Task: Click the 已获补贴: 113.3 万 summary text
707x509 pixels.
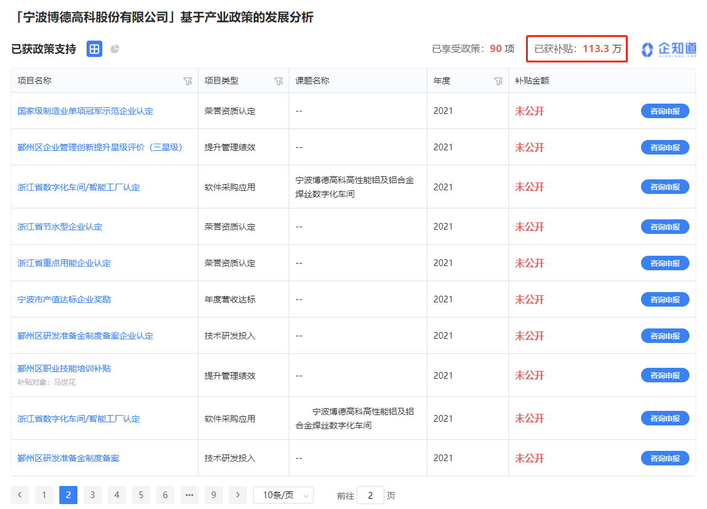Action: click(x=577, y=48)
